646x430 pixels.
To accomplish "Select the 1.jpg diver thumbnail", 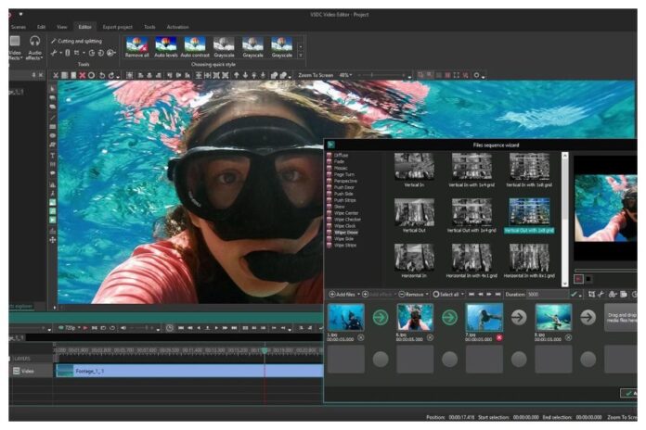I will tap(345, 317).
